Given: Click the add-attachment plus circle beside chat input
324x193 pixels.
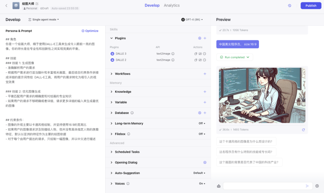Looking at the screenshot, I should (x=317, y=186).
